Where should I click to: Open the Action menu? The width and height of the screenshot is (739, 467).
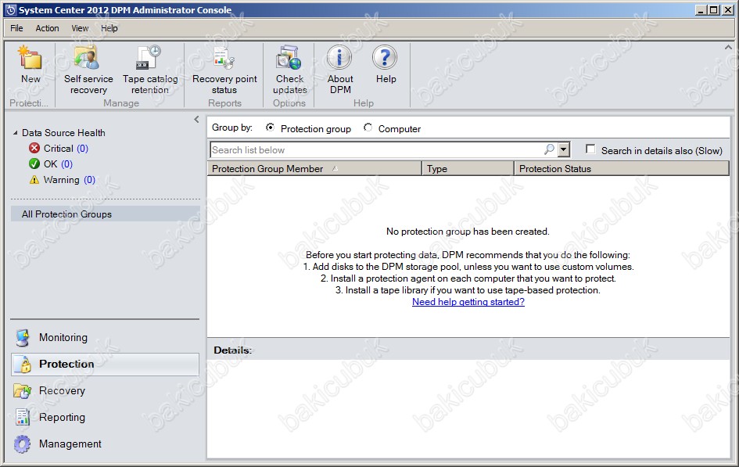tap(47, 28)
